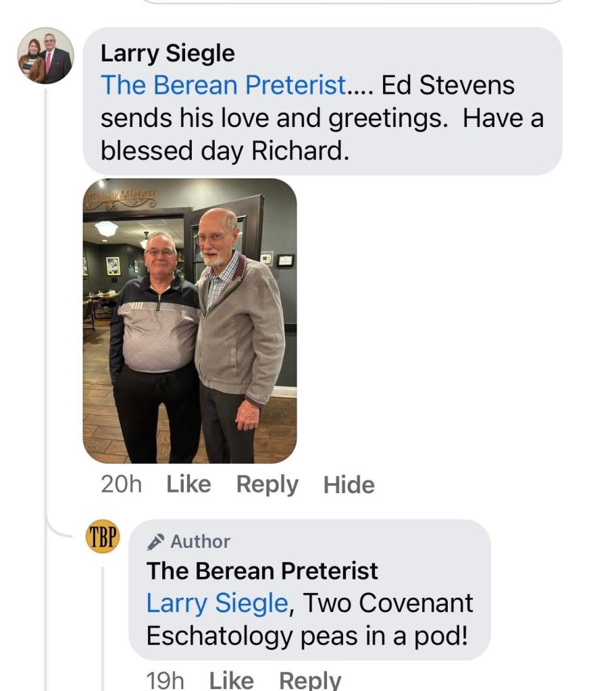The height and width of the screenshot is (691, 591).
Task: Click the Larry Siegle mention in reply
Action: [x=217, y=603]
